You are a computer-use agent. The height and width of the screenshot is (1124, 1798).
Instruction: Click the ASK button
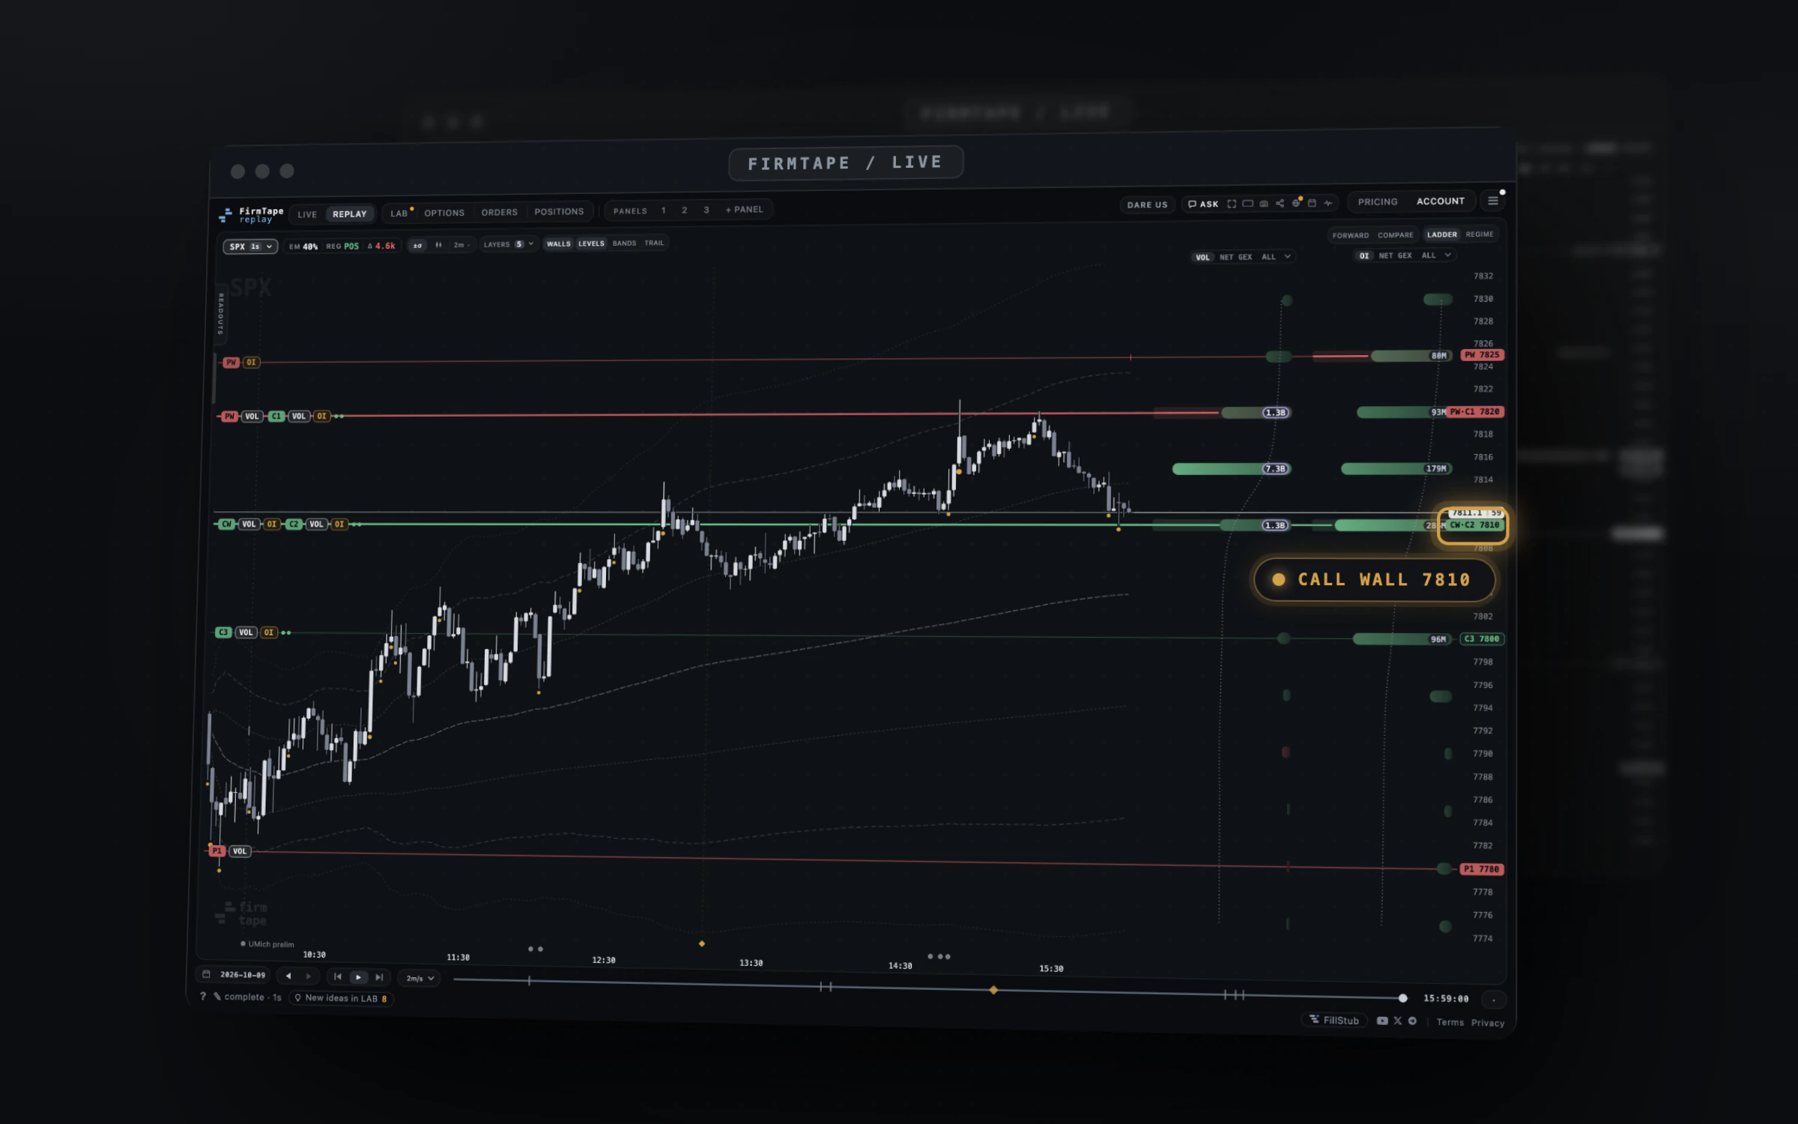coord(1203,204)
